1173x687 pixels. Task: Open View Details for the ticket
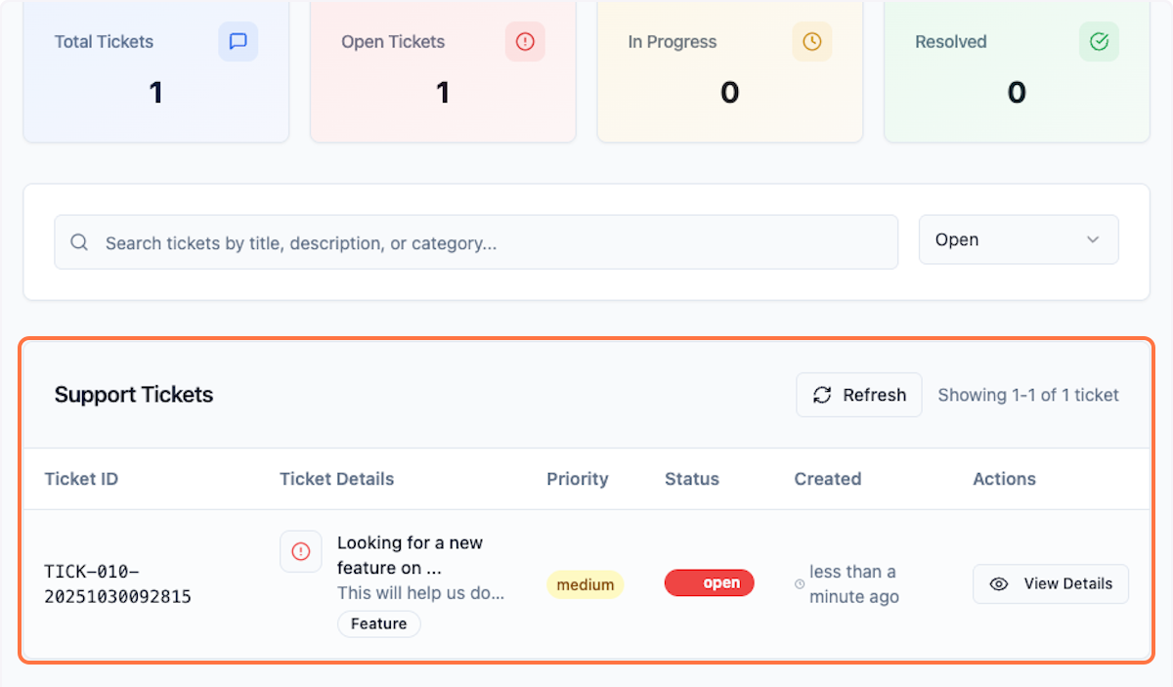[x=1051, y=584]
